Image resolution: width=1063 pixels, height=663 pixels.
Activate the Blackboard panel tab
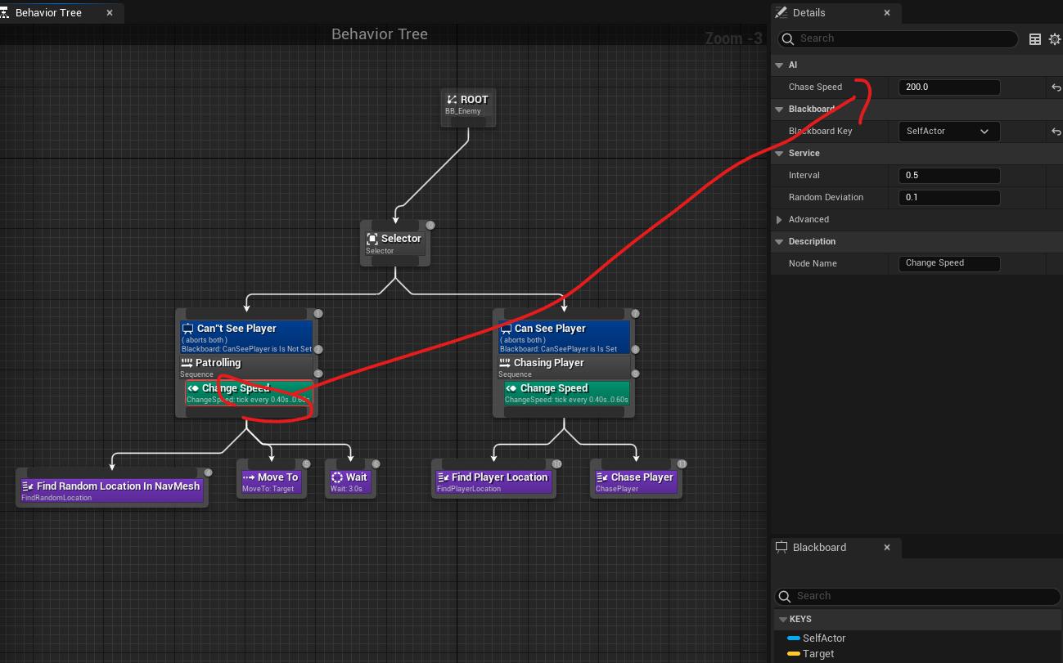click(x=819, y=548)
